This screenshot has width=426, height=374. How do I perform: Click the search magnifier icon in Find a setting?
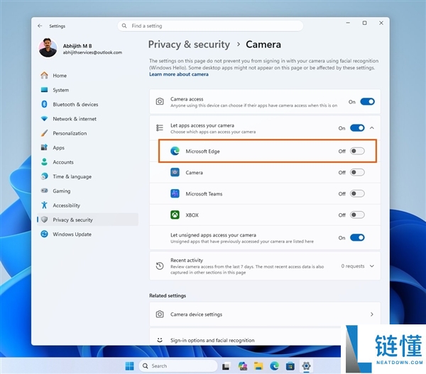pos(124,25)
